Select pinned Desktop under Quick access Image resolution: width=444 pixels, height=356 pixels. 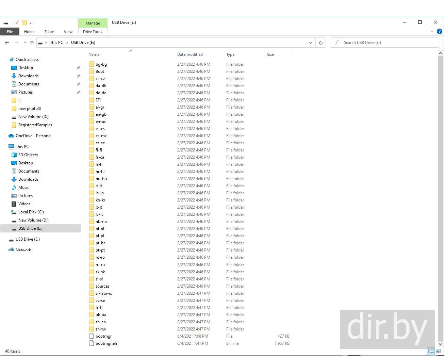pos(26,68)
